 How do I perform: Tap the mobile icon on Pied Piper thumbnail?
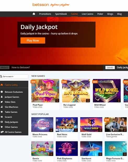tap(57, 100)
